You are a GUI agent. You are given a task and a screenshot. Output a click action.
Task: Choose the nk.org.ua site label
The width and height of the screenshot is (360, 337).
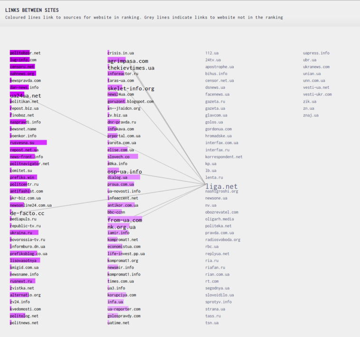121,227
